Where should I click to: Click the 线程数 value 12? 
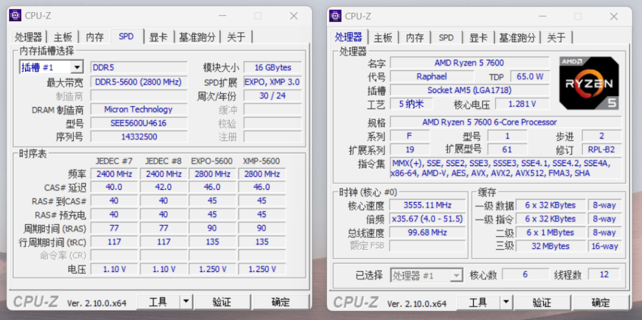(x=604, y=274)
